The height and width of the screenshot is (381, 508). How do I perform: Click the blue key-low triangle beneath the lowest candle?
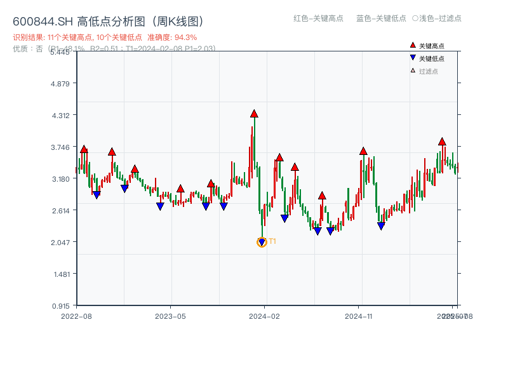click(x=262, y=241)
